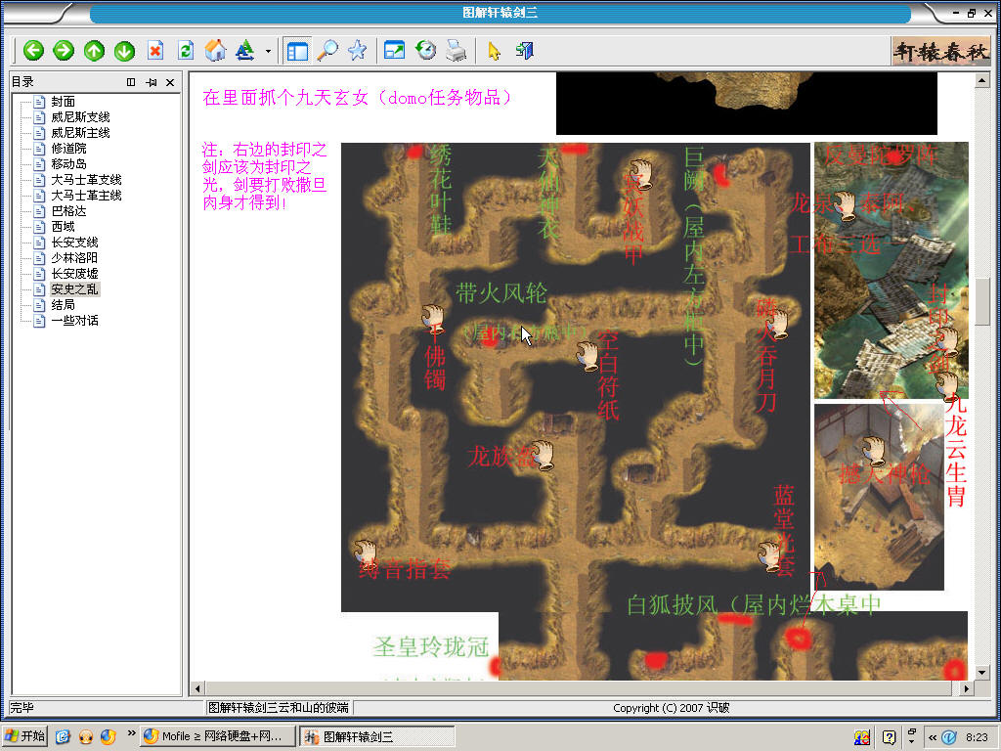Open the font size dropdown arrow
1001x751 pixels.
pos(268,51)
